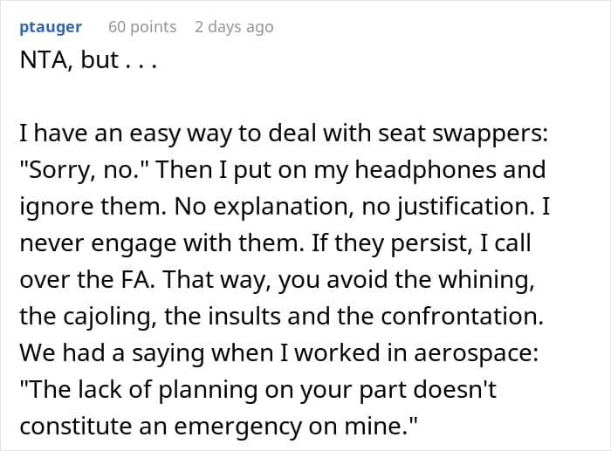The image size is (611, 451).
Task: Open the ptauger user profile link
Action: (51, 27)
